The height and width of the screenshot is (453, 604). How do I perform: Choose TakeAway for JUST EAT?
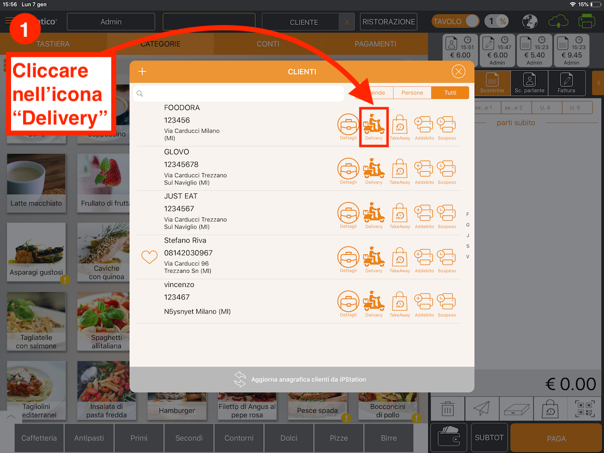(400, 215)
